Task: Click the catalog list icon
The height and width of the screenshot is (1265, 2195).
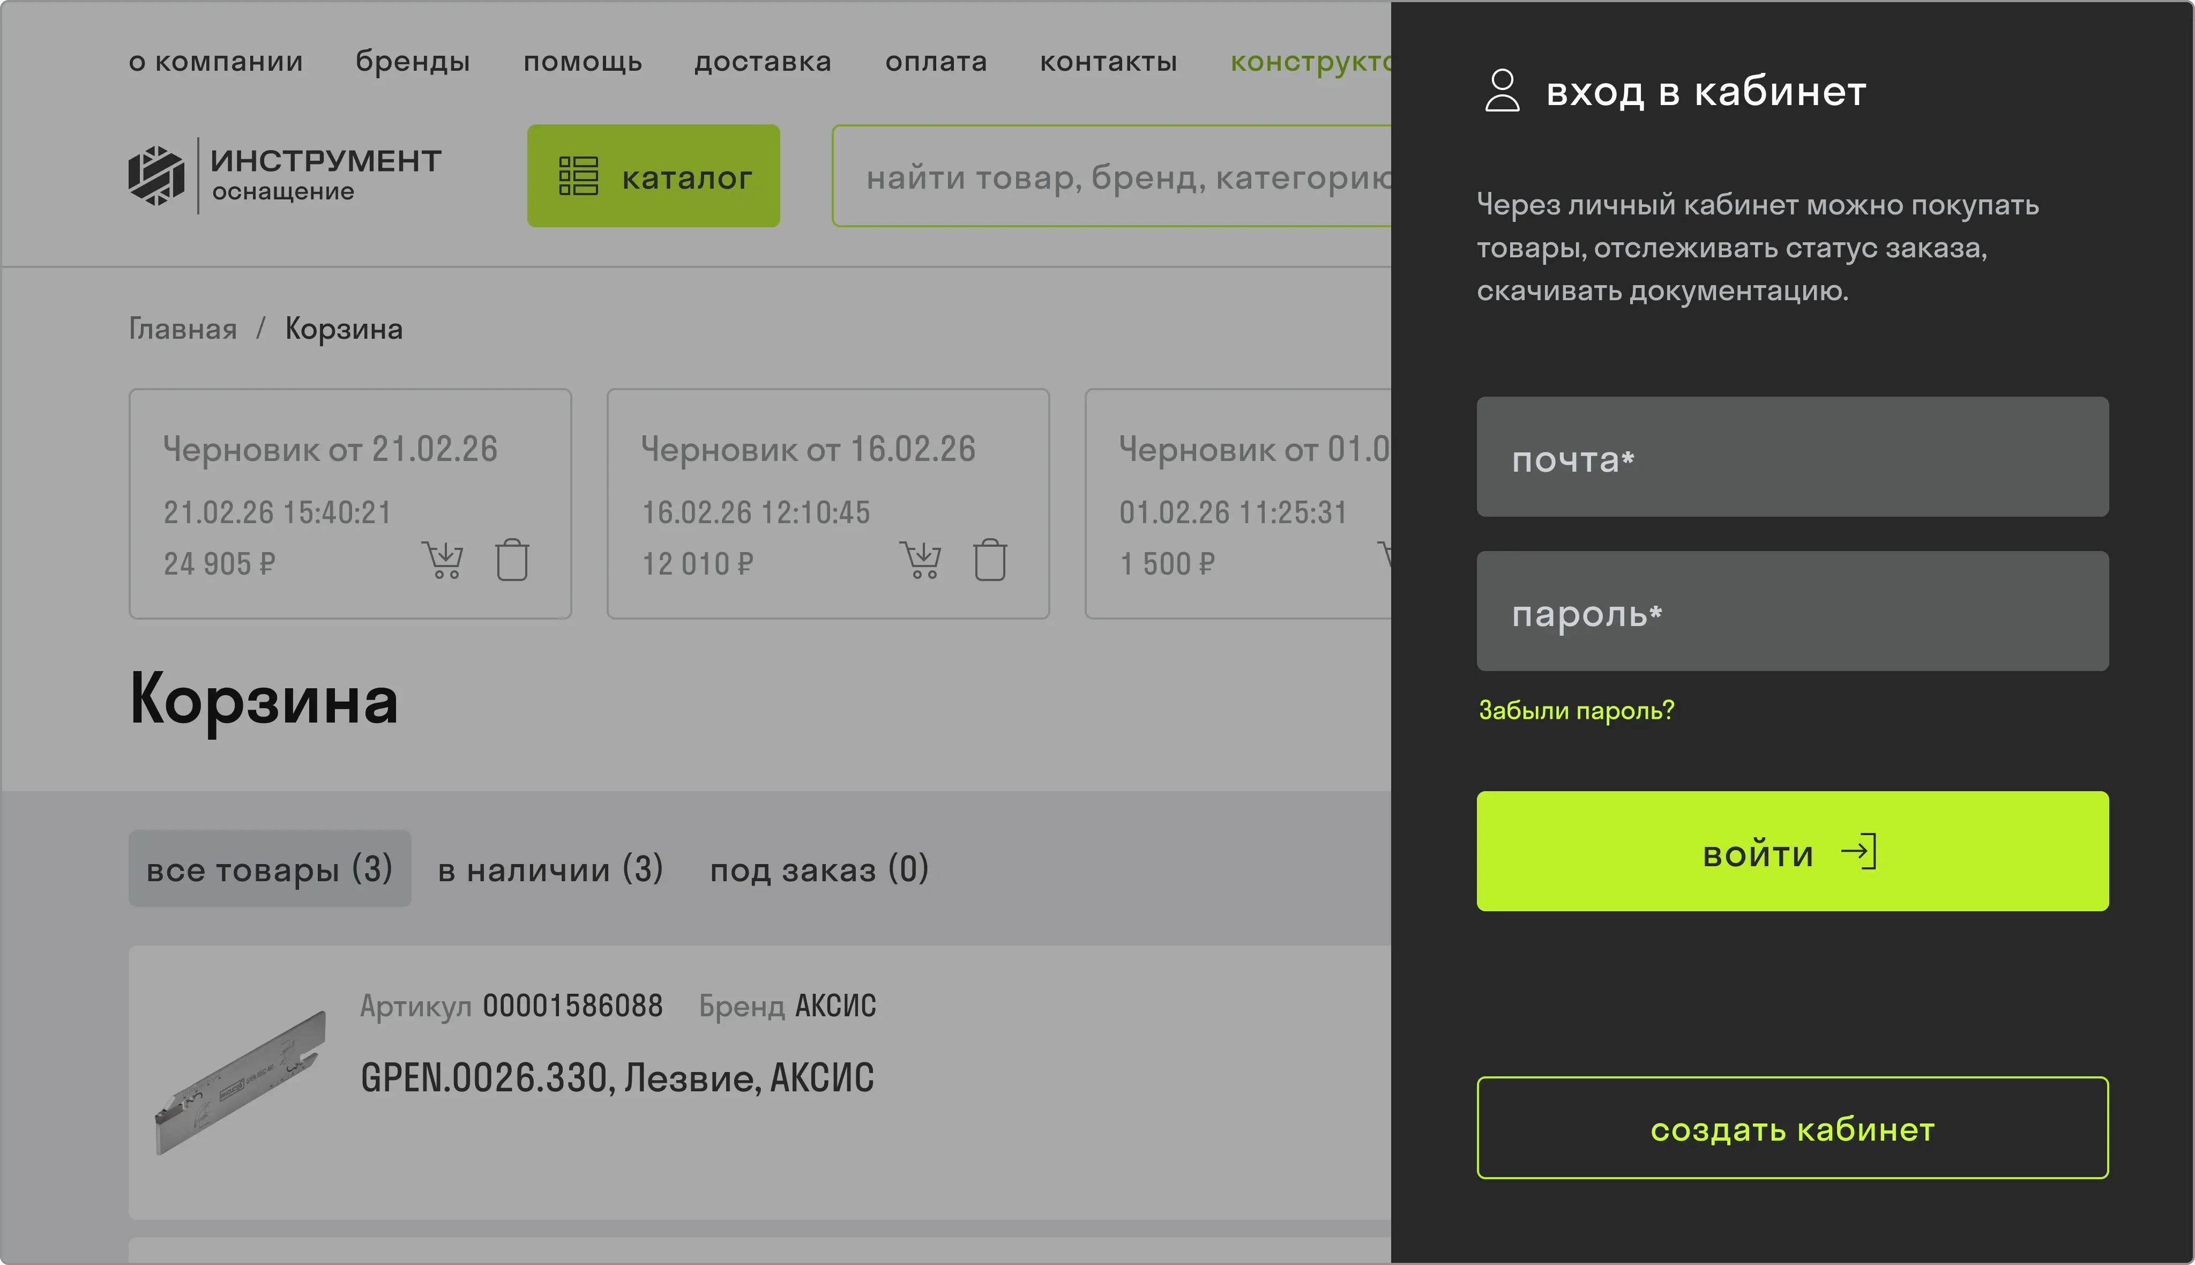Action: pos(579,175)
